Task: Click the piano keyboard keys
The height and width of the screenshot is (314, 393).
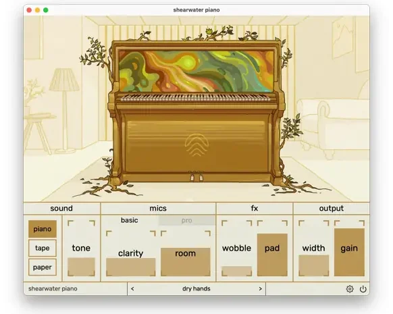Action: [196, 97]
